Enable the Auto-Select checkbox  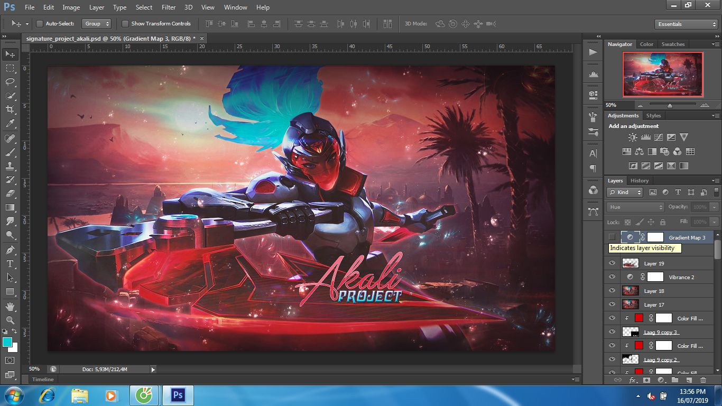point(40,24)
